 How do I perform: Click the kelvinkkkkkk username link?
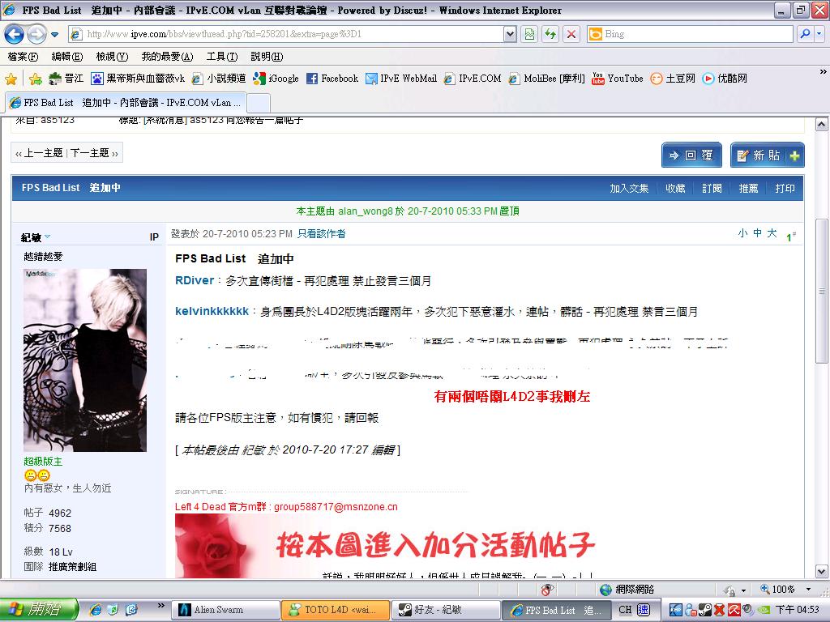click(212, 312)
